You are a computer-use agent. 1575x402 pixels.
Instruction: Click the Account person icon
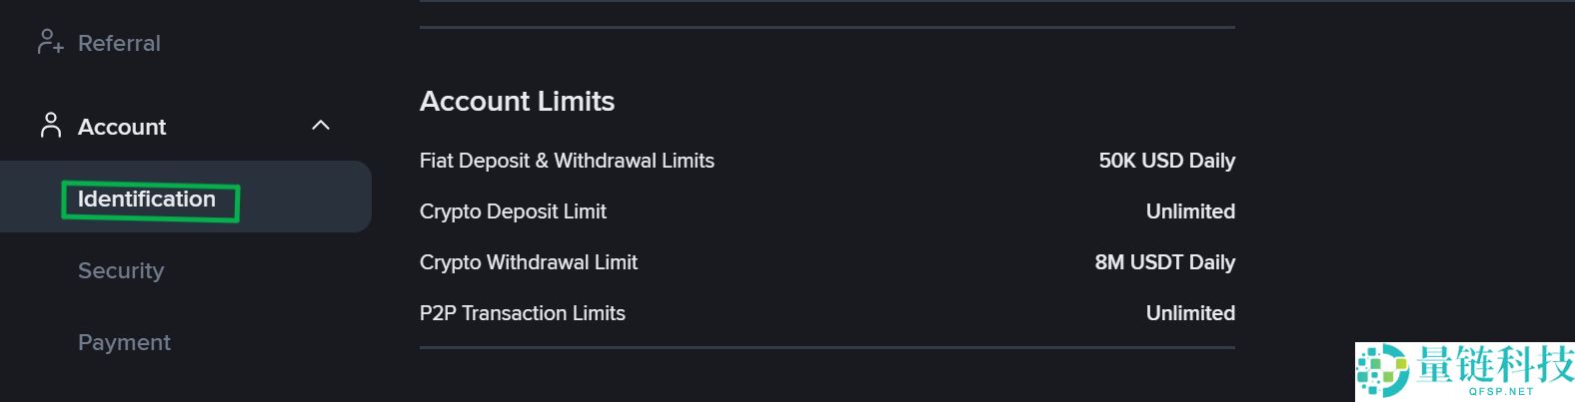point(50,126)
